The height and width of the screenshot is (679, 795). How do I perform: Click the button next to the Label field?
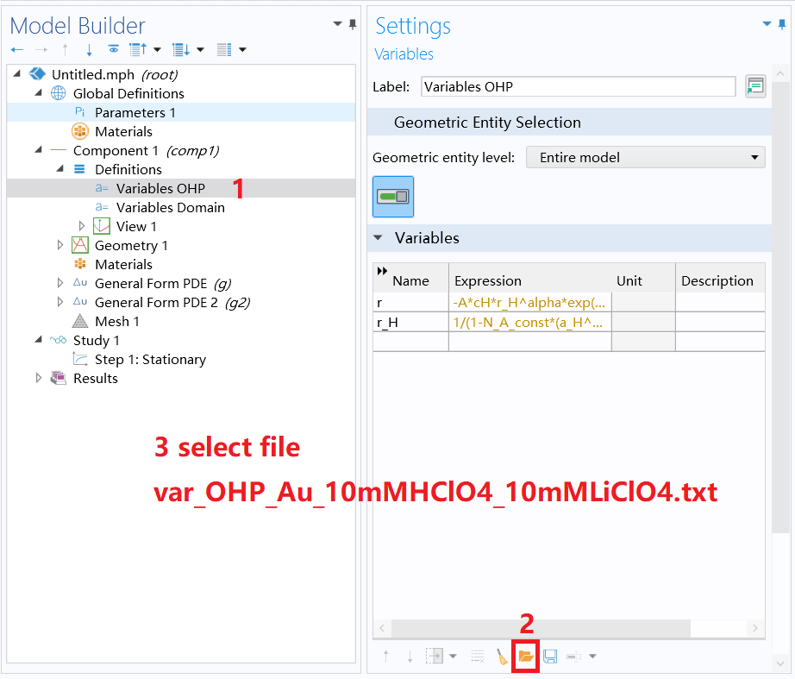click(x=755, y=86)
